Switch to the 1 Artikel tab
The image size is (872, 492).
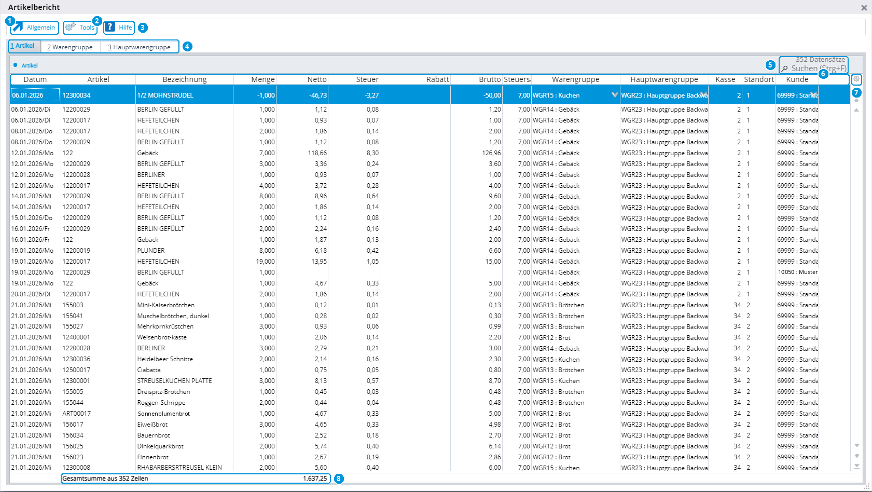tap(24, 46)
